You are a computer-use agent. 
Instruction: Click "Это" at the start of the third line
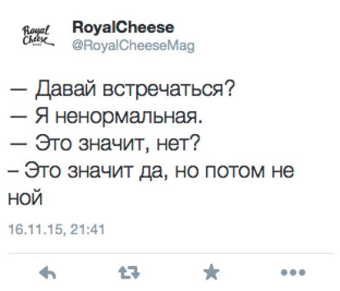tap(53, 143)
